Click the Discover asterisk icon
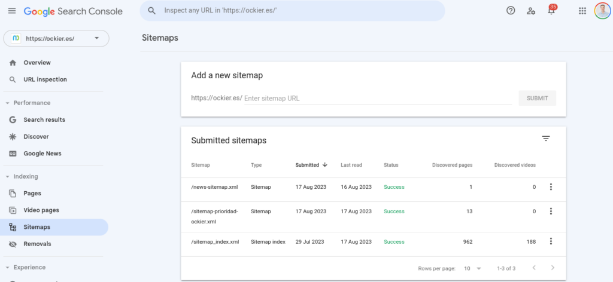This screenshot has width=613, height=282. pyautogui.click(x=13, y=136)
